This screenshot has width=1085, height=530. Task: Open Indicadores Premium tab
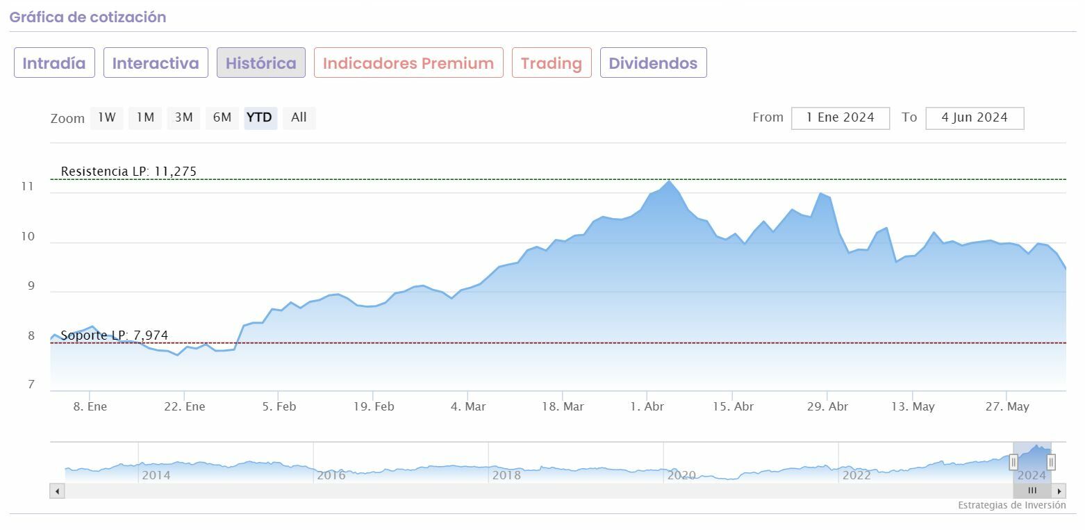coord(408,63)
